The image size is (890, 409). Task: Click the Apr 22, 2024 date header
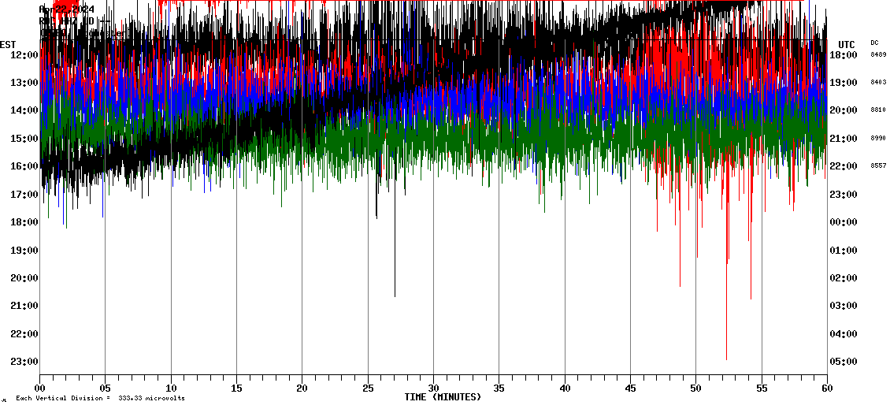(x=66, y=9)
